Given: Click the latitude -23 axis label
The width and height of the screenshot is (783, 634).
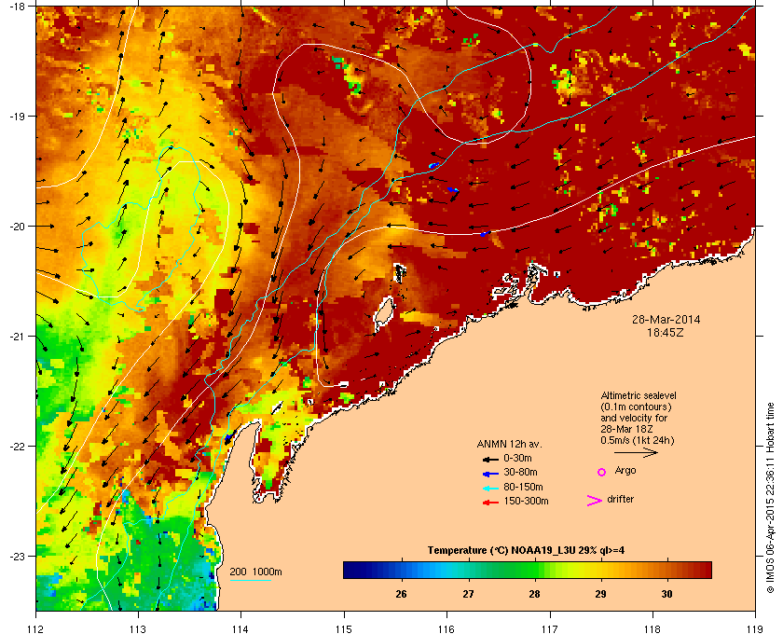Looking at the screenshot, I should pos(17,556).
